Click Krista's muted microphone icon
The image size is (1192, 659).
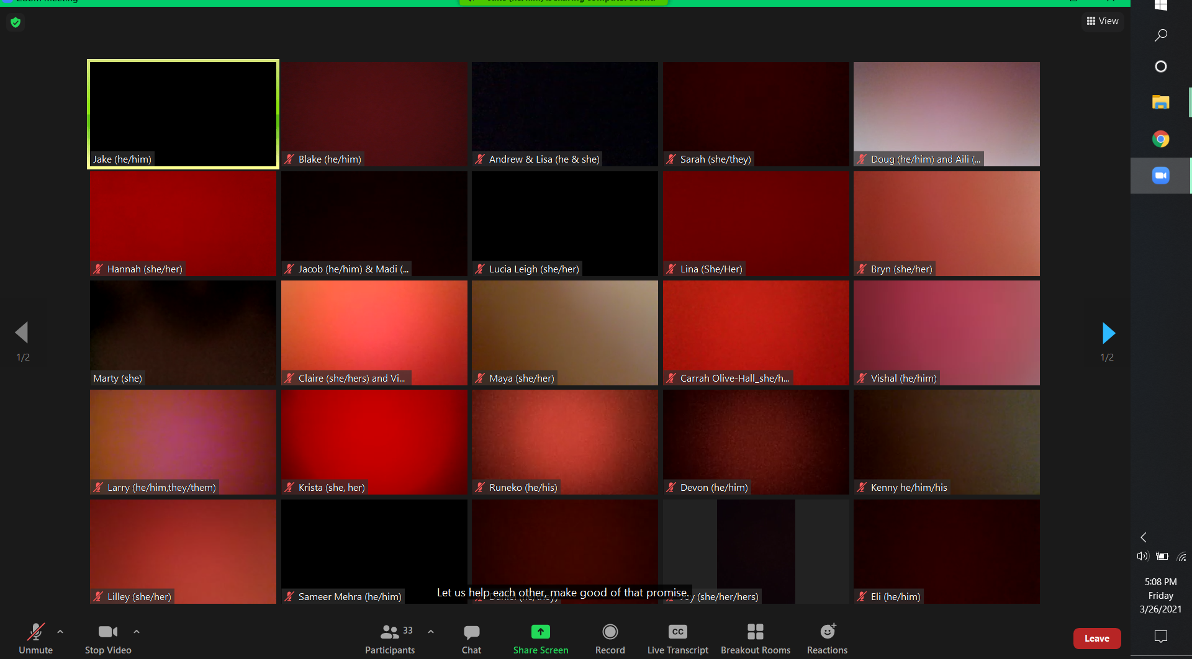pos(289,487)
